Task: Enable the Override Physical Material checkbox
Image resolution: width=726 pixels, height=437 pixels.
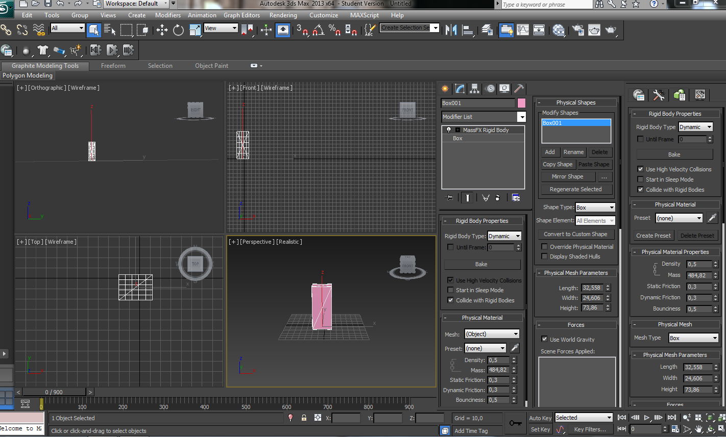Action: [544, 247]
